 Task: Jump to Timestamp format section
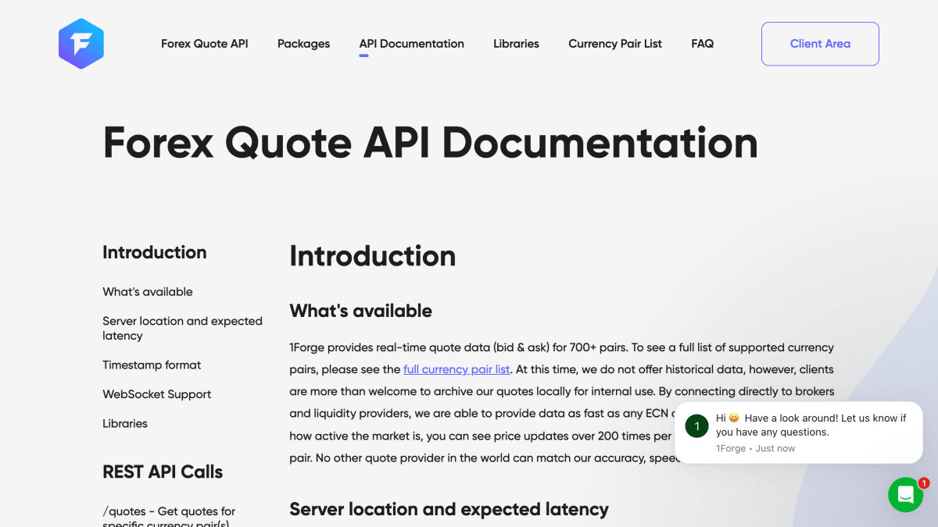tap(152, 365)
